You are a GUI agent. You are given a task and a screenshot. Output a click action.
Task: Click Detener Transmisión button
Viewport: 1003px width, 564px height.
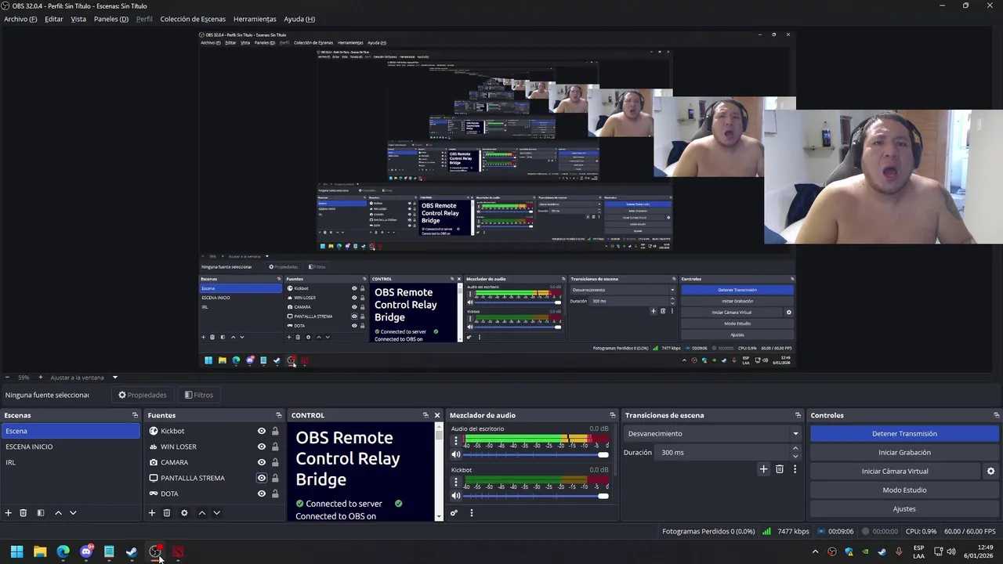tap(904, 434)
